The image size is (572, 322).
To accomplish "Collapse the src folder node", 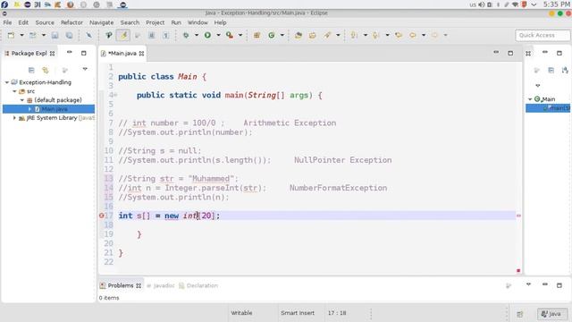I will click(x=14, y=91).
